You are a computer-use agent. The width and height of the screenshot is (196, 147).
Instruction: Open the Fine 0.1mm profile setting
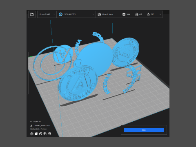pos(107,14)
